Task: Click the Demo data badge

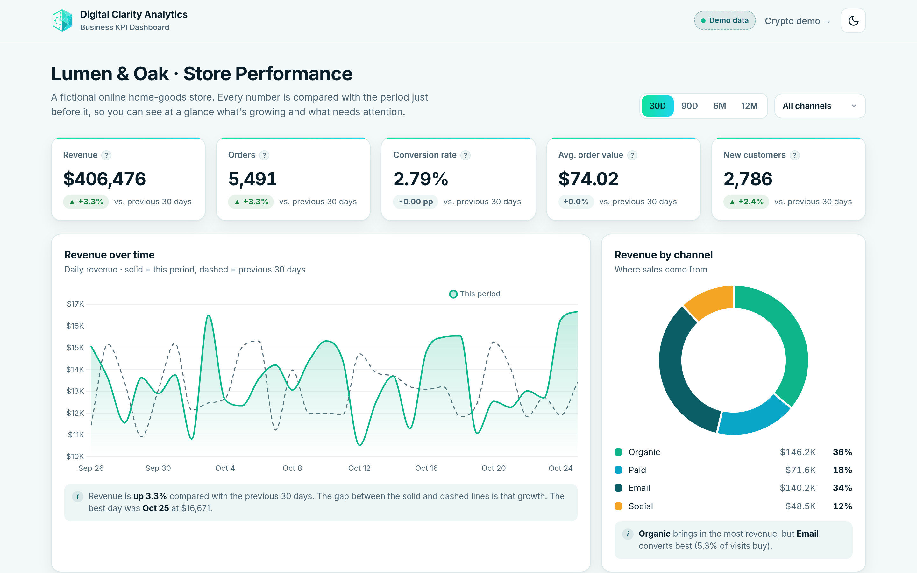Action: tap(724, 20)
